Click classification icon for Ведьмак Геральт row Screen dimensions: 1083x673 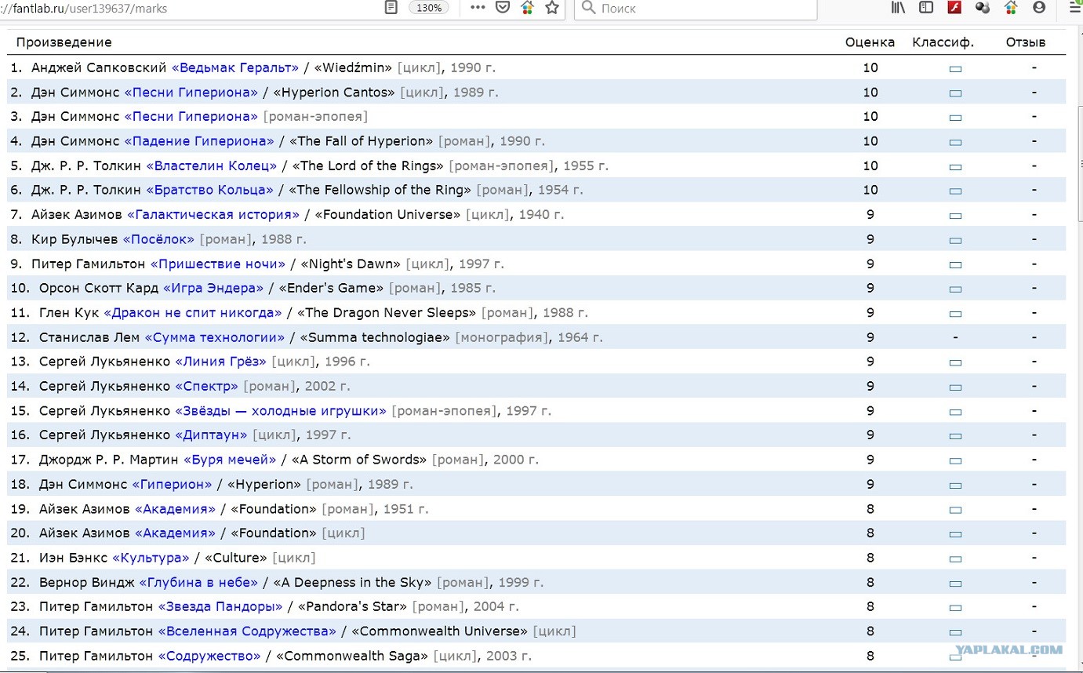point(954,69)
